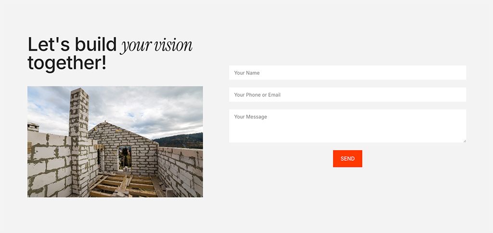493x233 pixels.
Task: Click the dark doorway opening beside the chimney
Action: pyautogui.click(x=99, y=159)
